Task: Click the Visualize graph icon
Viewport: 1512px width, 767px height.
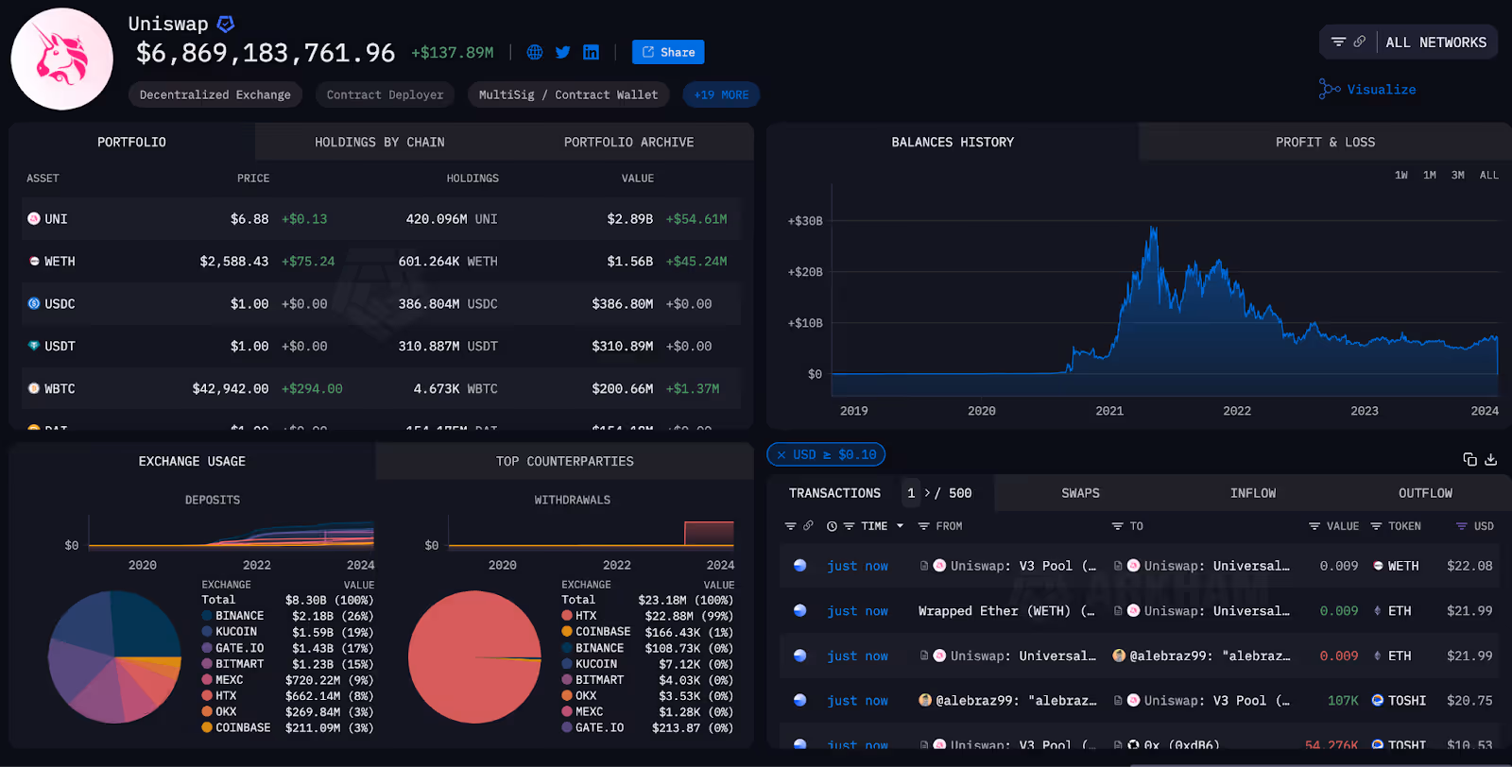Action: coord(1330,89)
